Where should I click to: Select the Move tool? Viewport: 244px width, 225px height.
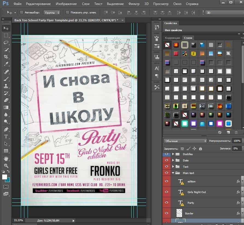tap(6, 28)
